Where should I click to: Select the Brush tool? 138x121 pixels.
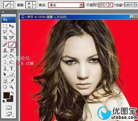[12, 45]
